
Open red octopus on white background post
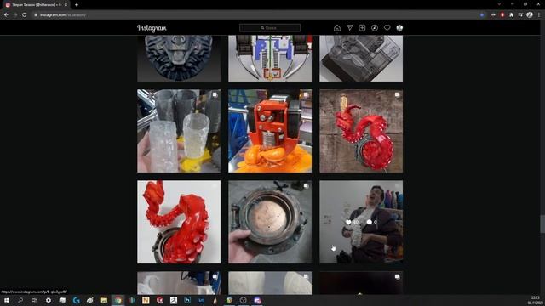179,222
